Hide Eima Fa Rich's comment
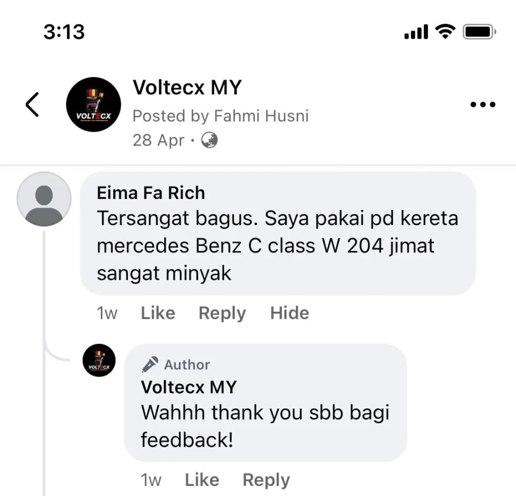Viewport: 516px width, 496px height. [290, 313]
